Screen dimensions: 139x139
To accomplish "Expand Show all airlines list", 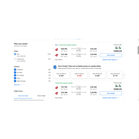I will [18, 85].
